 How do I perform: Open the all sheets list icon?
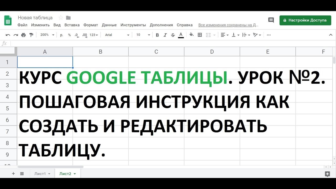click(22, 174)
